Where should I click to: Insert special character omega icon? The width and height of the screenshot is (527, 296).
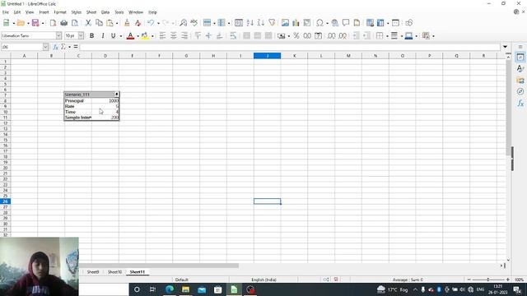point(319,23)
